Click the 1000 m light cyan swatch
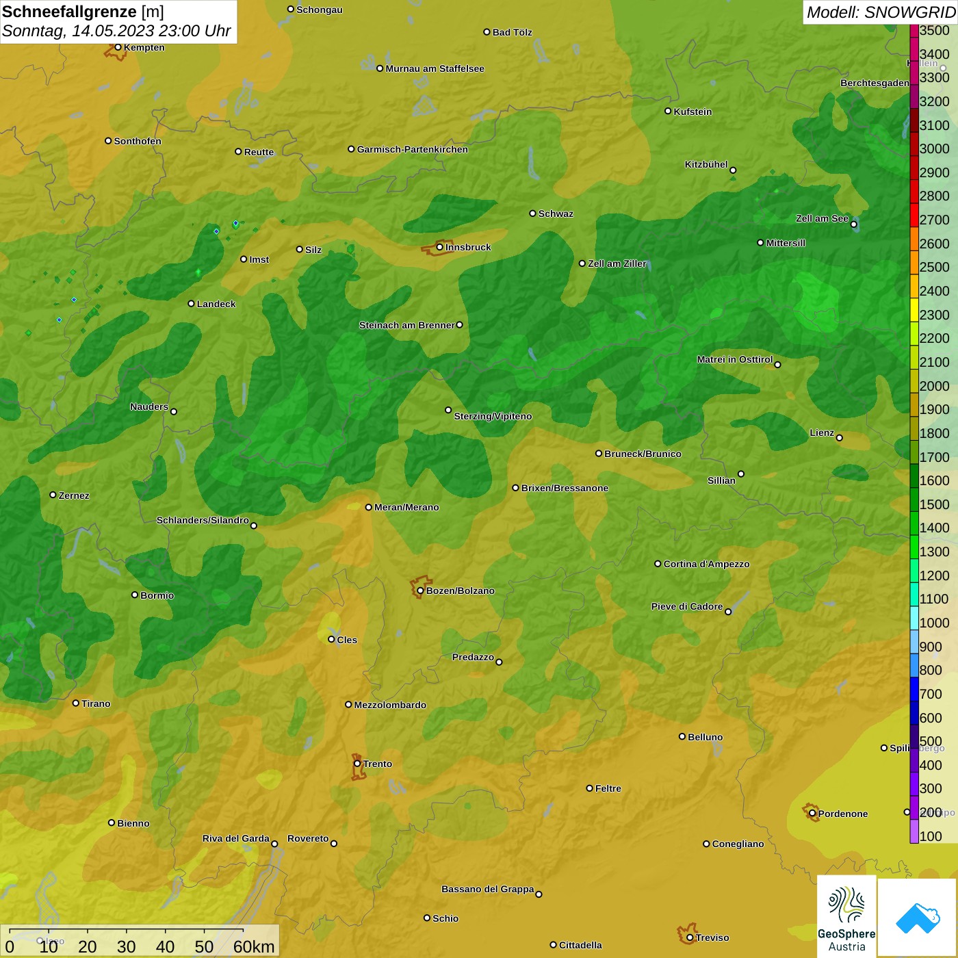Screen dimensions: 958x958 (x=914, y=618)
